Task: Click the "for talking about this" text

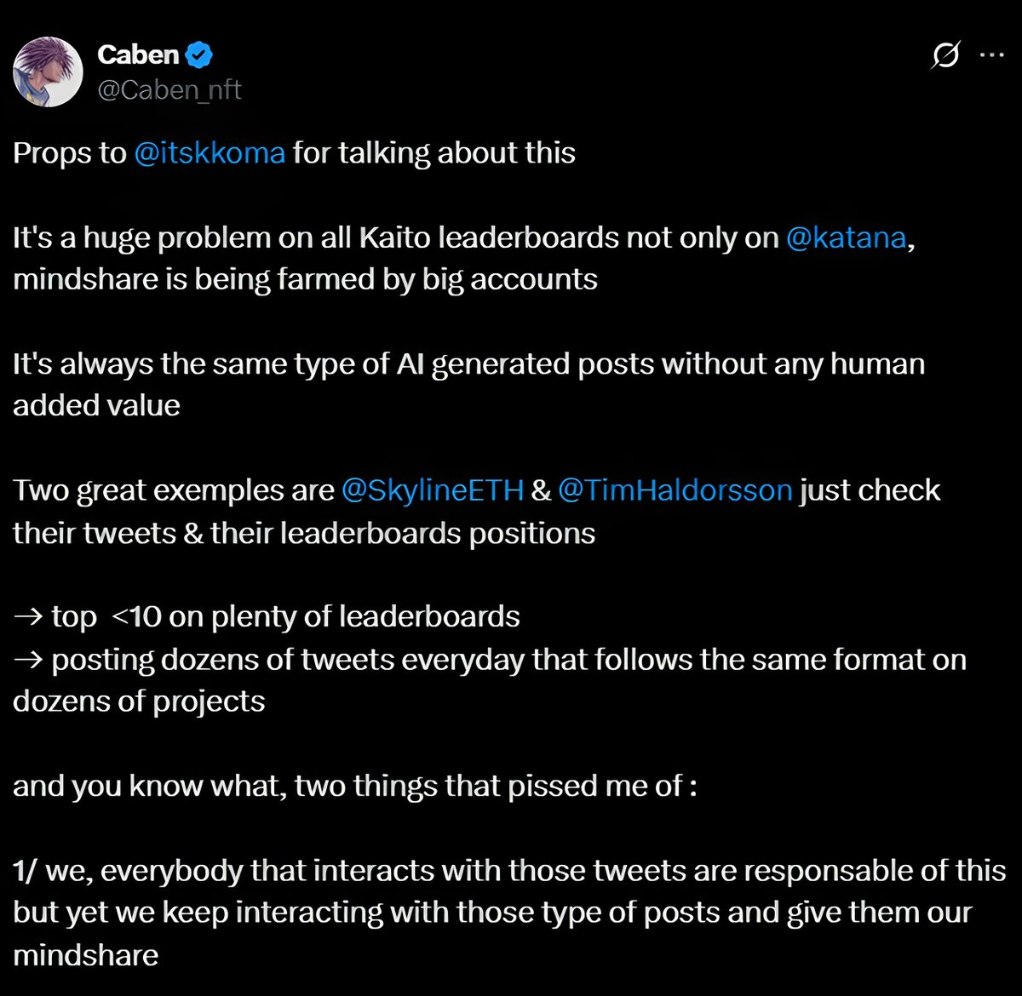Action: (434, 153)
